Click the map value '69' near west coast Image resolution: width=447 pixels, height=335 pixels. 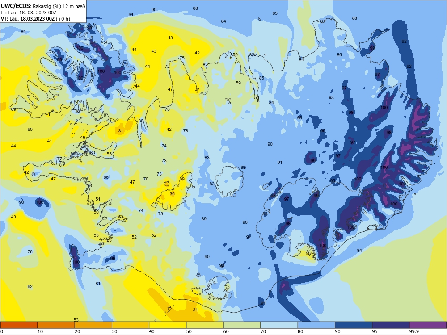[x=13, y=109]
